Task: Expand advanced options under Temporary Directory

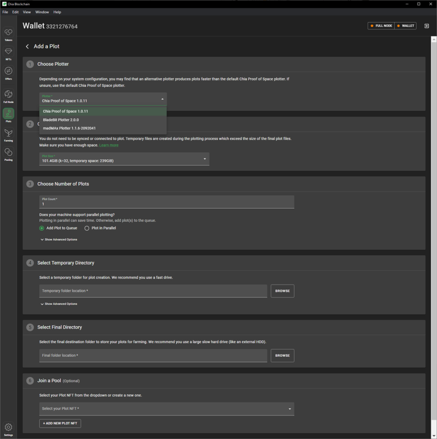Action: 59,304
